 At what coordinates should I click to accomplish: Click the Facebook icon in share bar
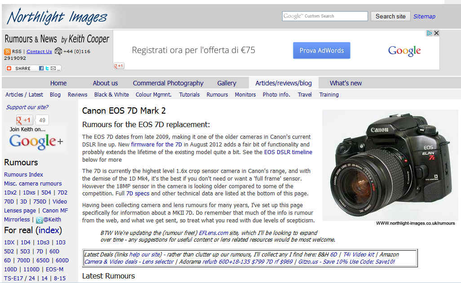(41, 68)
